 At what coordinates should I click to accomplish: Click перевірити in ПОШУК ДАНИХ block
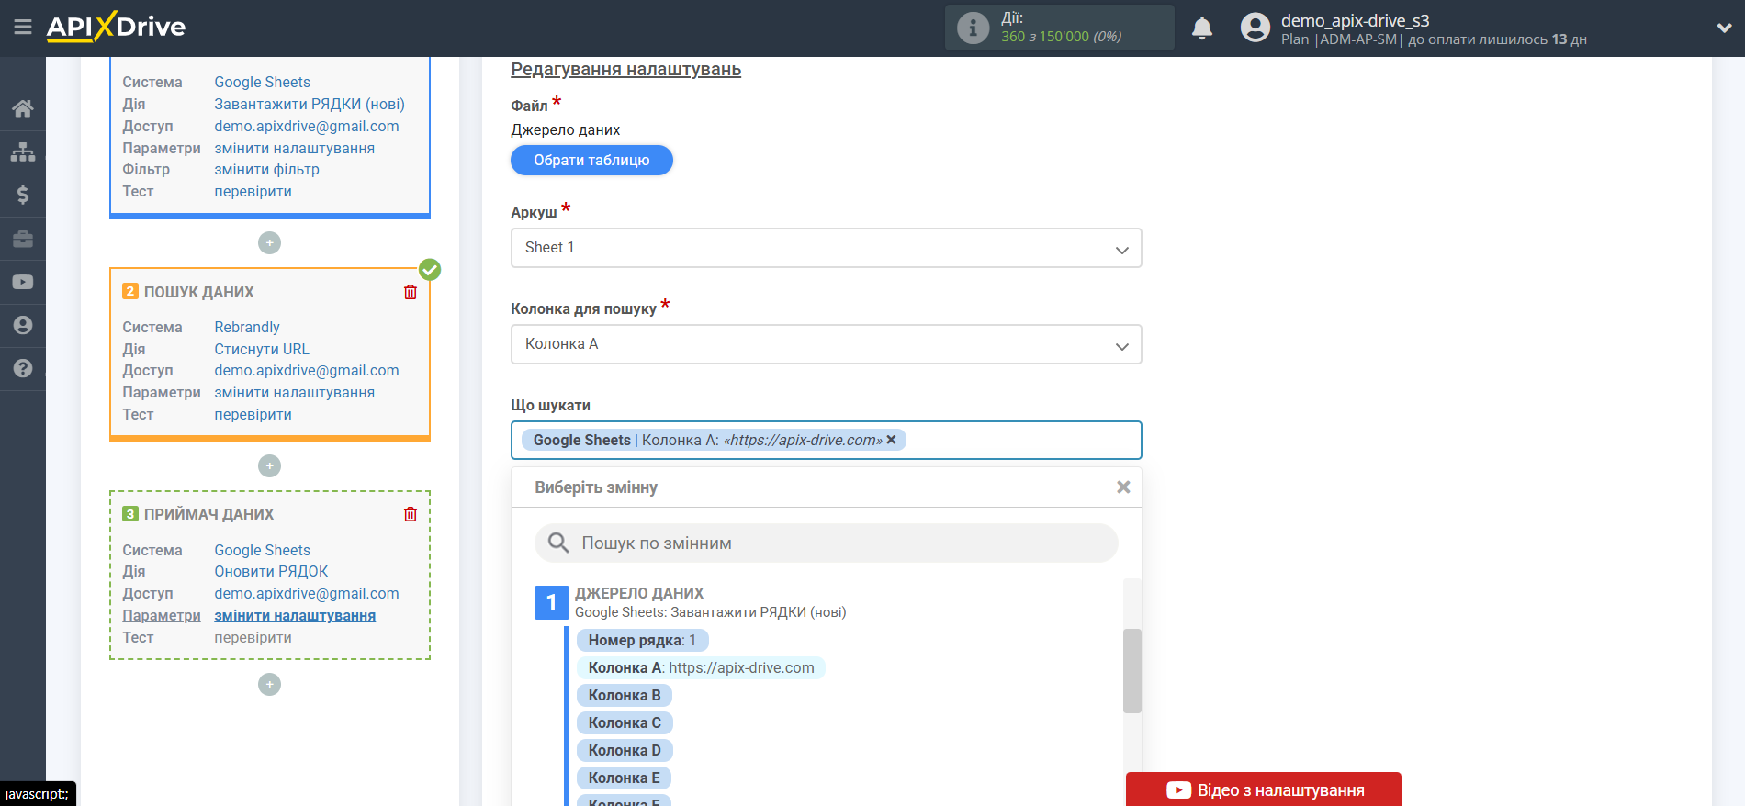253,414
